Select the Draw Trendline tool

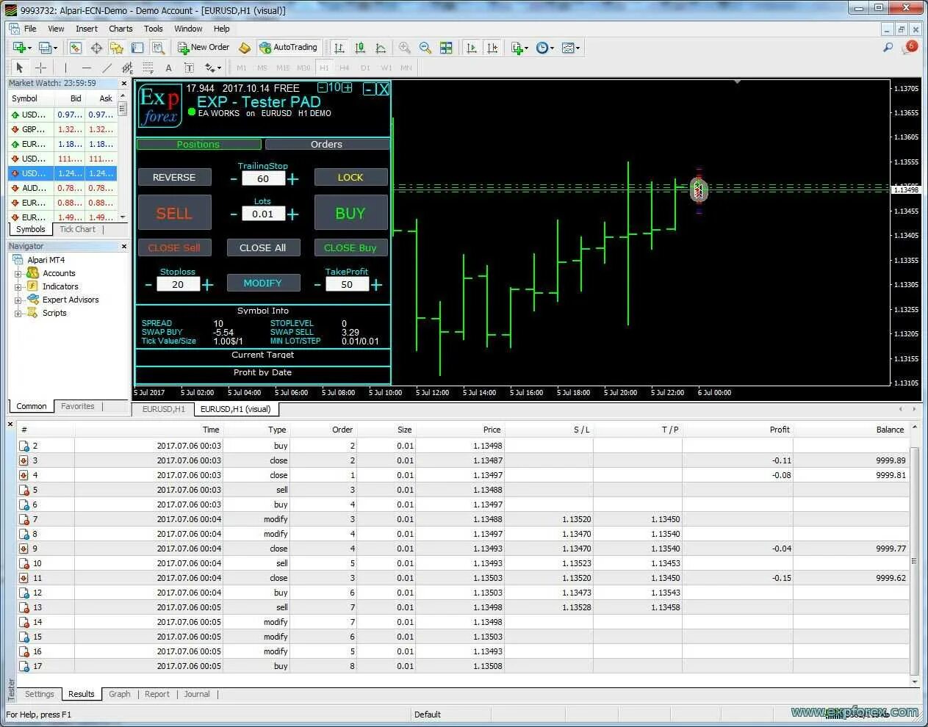coord(107,67)
